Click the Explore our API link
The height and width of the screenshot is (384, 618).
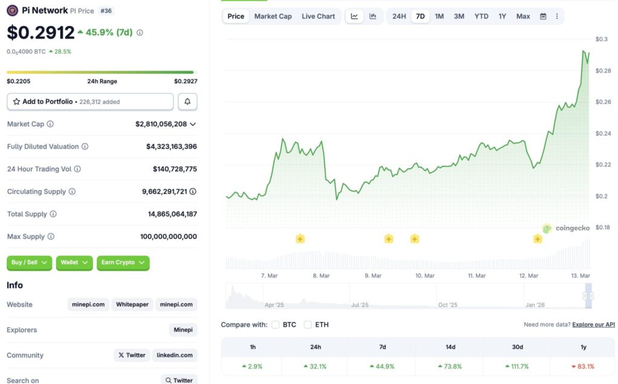[x=593, y=324]
